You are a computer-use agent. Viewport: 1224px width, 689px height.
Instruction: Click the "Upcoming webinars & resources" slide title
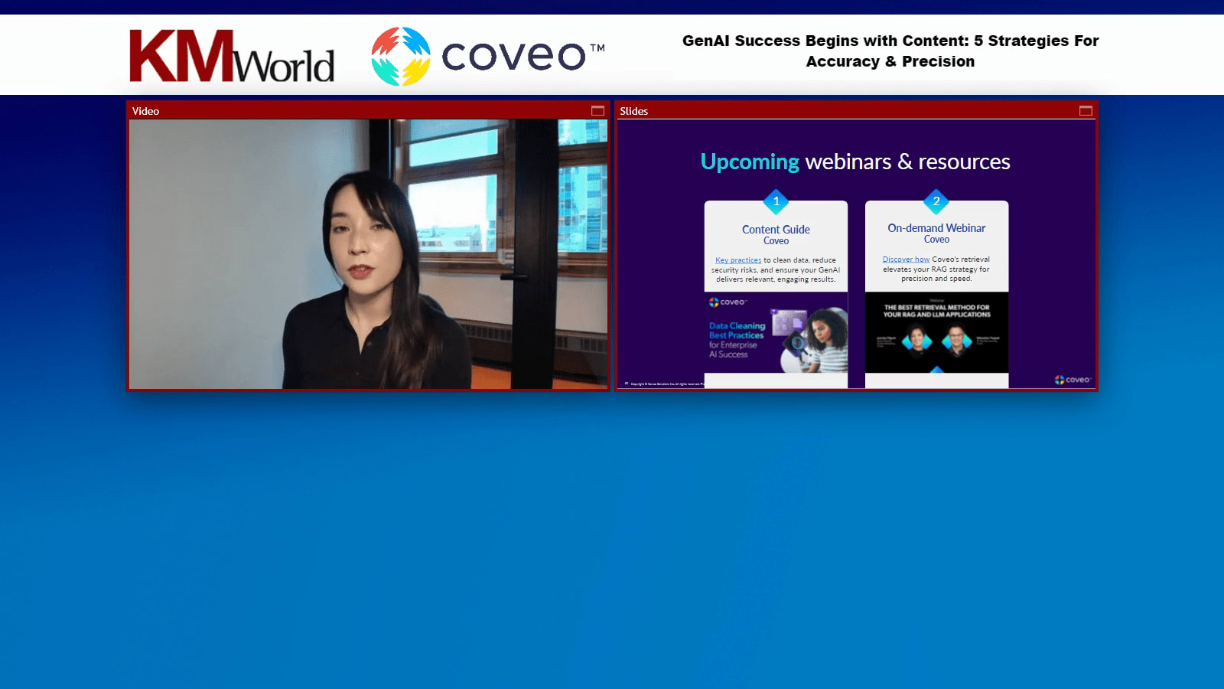point(855,162)
